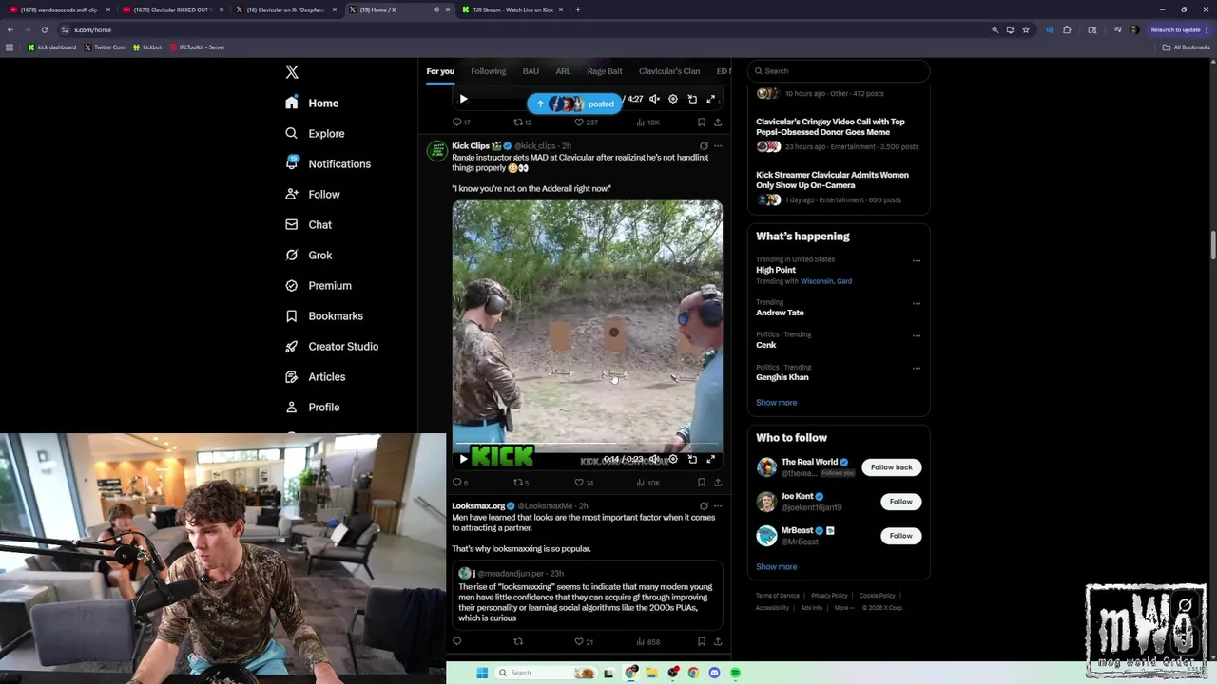1217x684 pixels.
Task: Play the 4:27 video
Action: (463, 99)
